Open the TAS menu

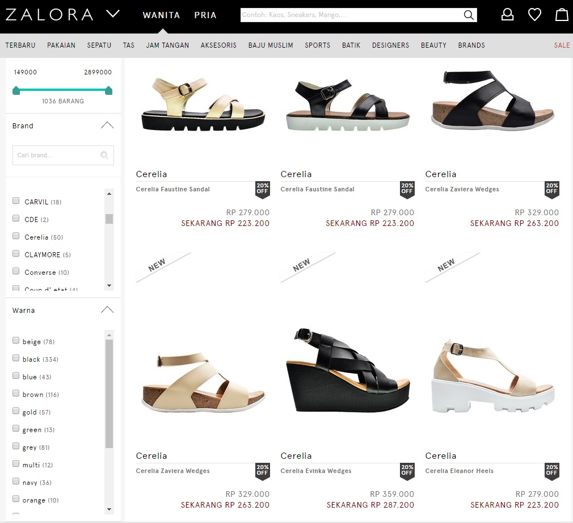click(x=129, y=45)
